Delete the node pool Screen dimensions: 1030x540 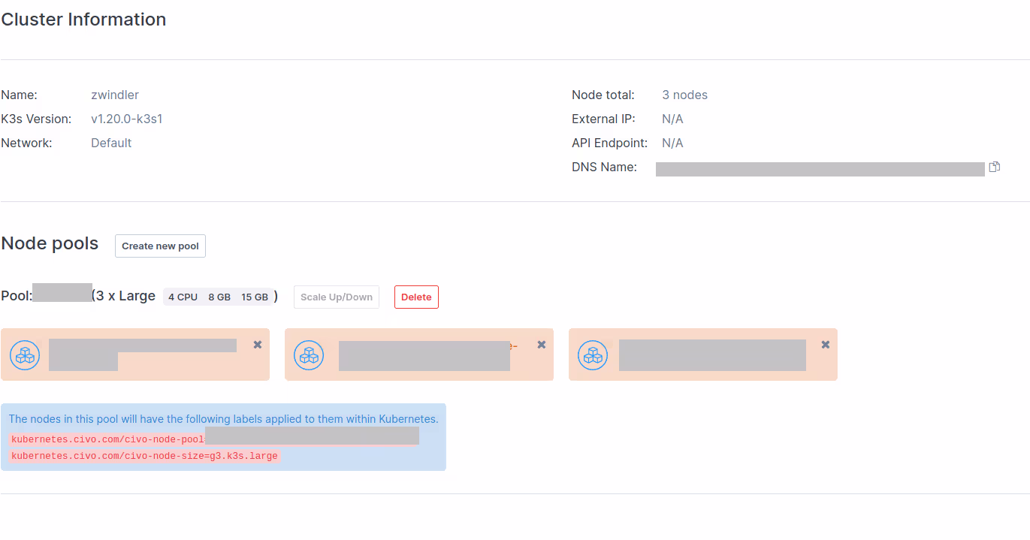(x=416, y=297)
